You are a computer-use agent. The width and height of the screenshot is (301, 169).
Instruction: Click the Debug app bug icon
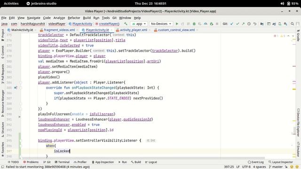(194, 24)
